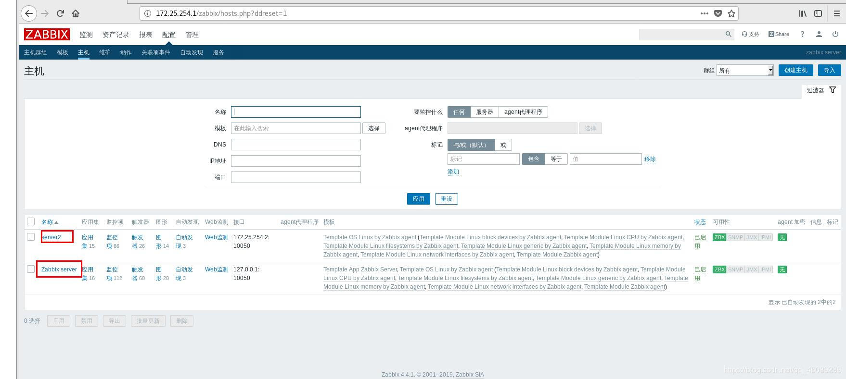Toggle the filter funnel icon
The height and width of the screenshot is (379, 846).
pyautogui.click(x=833, y=90)
